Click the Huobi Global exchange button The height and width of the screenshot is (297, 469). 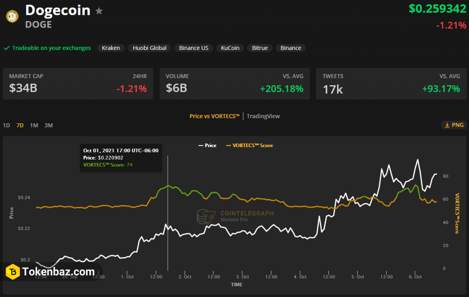coord(150,48)
